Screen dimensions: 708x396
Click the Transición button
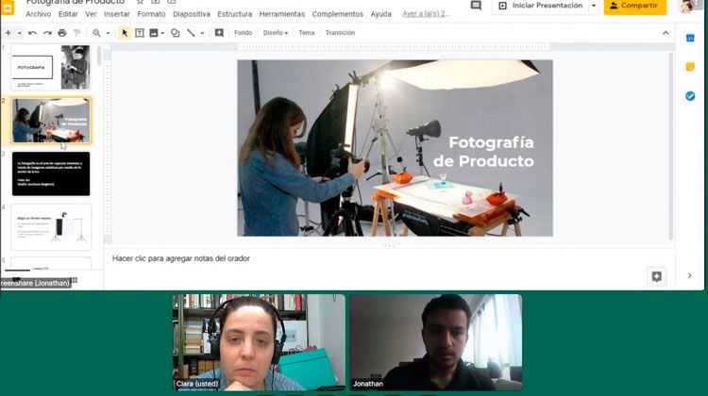[x=340, y=33]
